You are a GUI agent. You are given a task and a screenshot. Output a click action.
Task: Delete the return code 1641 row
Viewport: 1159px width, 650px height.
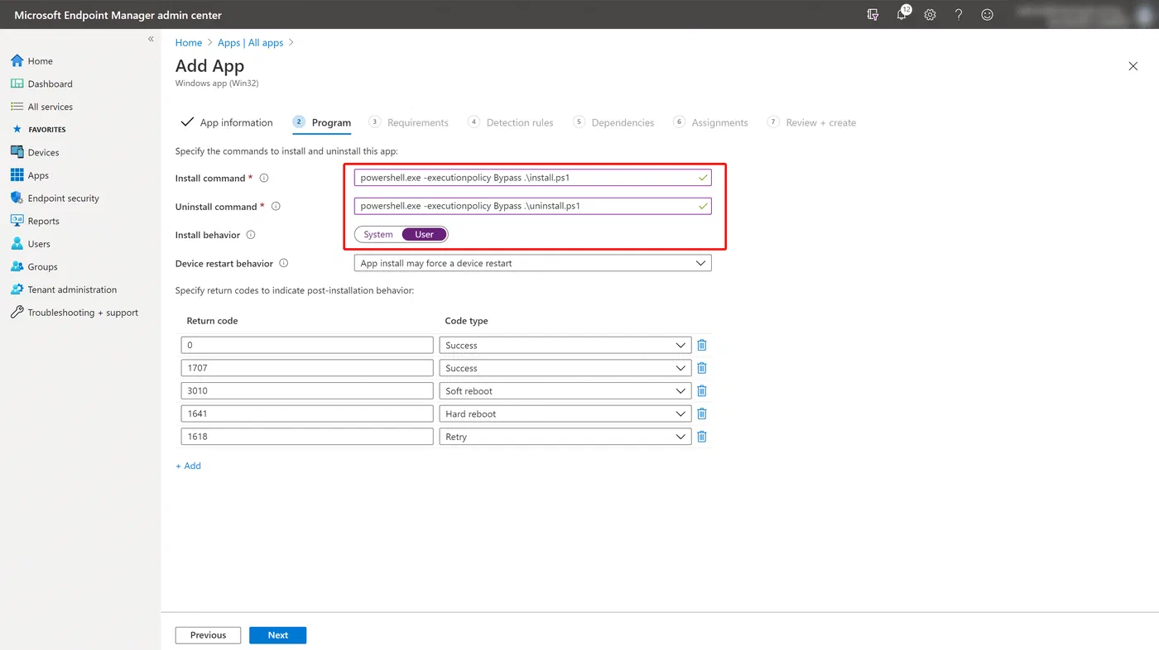point(702,413)
